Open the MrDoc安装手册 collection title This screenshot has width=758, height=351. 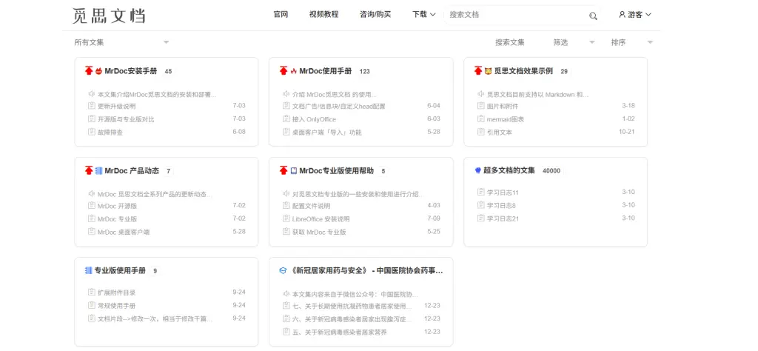click(x=131, y=71)
